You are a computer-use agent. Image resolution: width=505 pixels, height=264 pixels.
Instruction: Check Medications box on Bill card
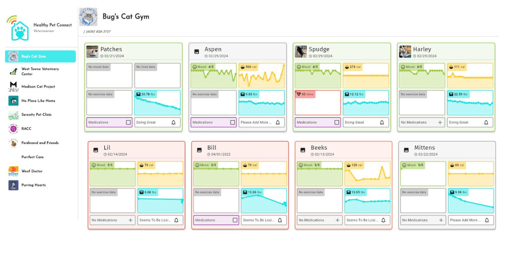click(235, 220)
